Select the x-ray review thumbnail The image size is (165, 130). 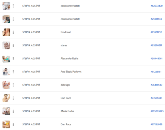point(6,19)
